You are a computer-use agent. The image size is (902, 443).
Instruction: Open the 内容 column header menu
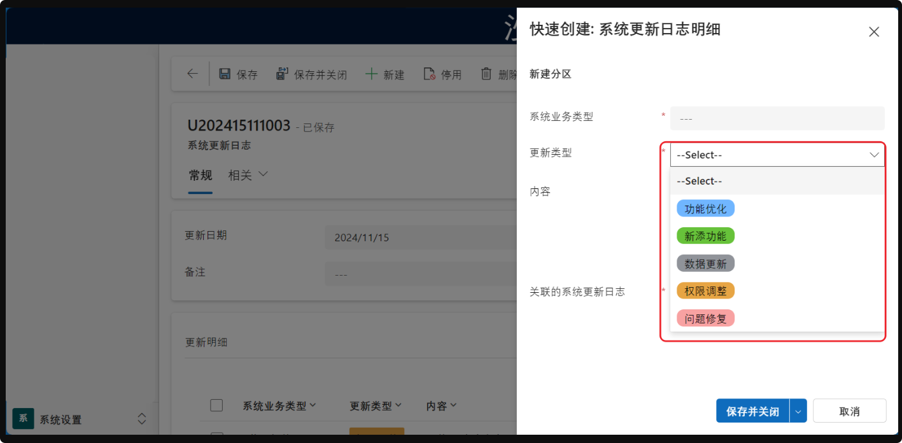[x=441, y=405]
